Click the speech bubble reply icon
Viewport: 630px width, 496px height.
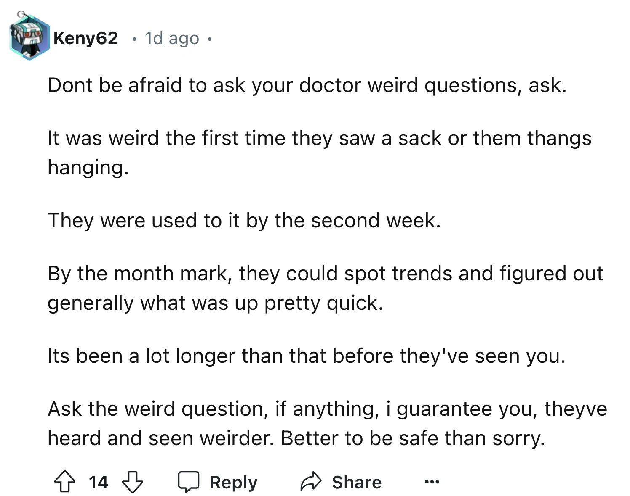pyautogui.click(x=188, y=482)
